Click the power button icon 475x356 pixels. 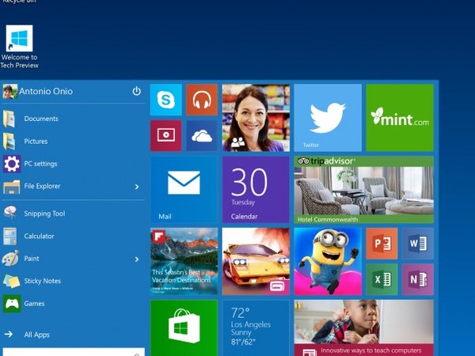click(x=137, y=91)
